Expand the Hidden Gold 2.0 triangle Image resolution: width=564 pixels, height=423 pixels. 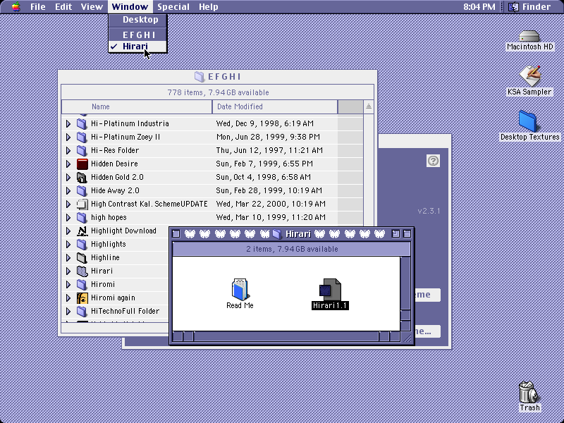click(x=68, y=178)
